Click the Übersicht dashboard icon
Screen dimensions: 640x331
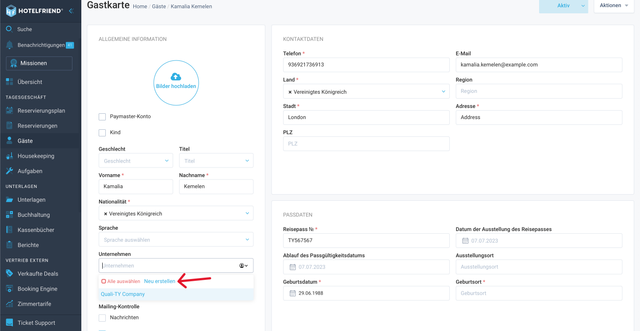point(9,82)
